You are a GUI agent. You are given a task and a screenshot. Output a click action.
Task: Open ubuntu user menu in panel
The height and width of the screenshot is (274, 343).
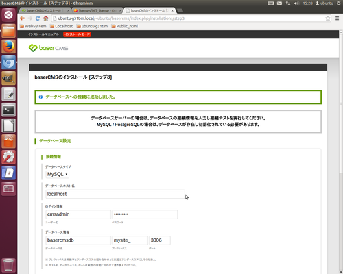(324, 3)
